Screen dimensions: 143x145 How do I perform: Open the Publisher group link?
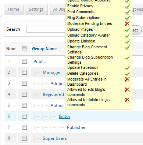pos(76,127)
